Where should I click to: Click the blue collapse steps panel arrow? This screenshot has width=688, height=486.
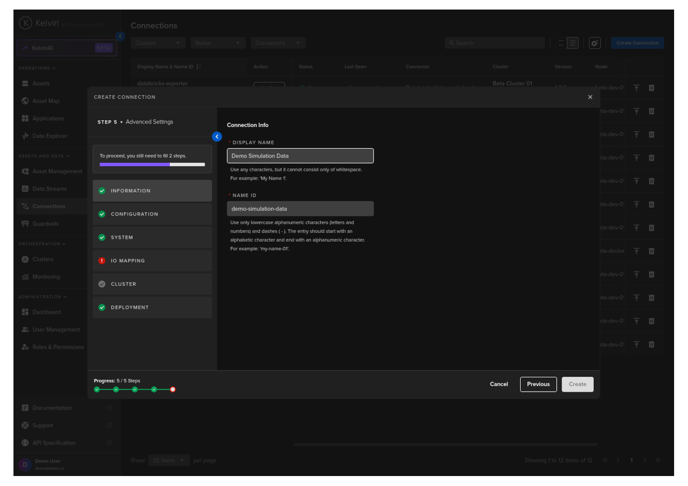pyautogui.click(x=217, y=137)
